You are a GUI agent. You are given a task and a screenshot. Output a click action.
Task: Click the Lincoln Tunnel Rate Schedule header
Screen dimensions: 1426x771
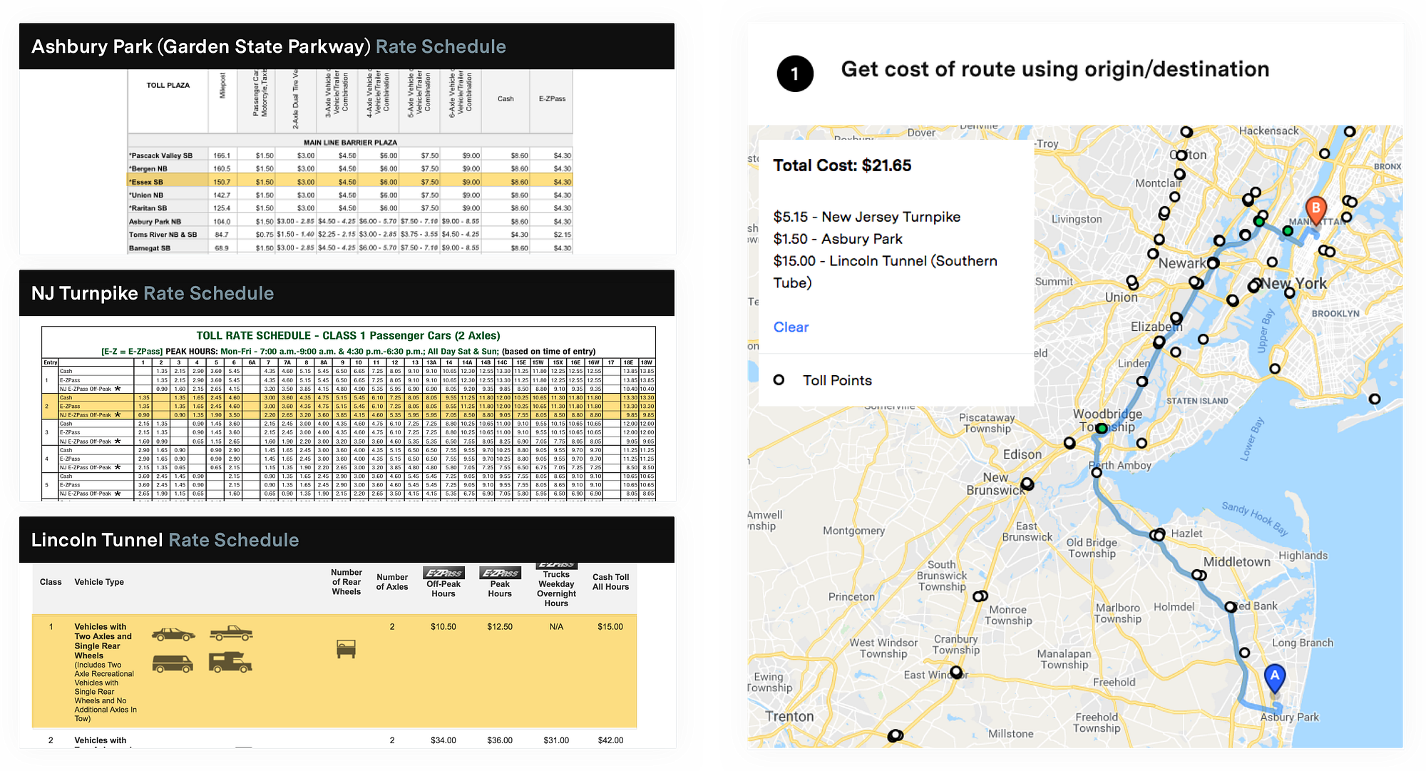coord(165,540)
